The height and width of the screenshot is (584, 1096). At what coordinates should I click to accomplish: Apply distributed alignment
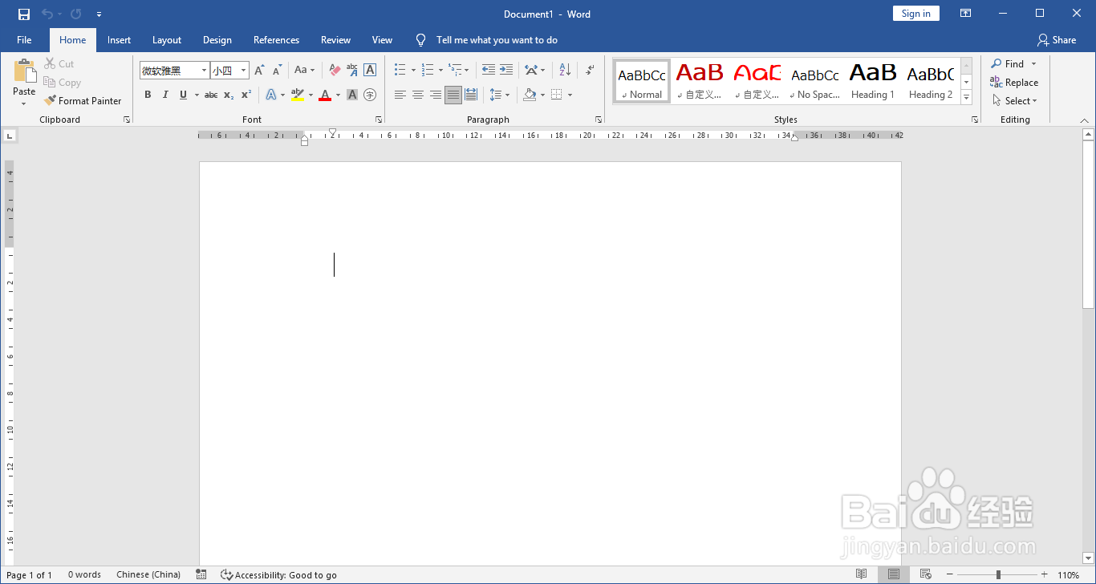coord(471,95)
